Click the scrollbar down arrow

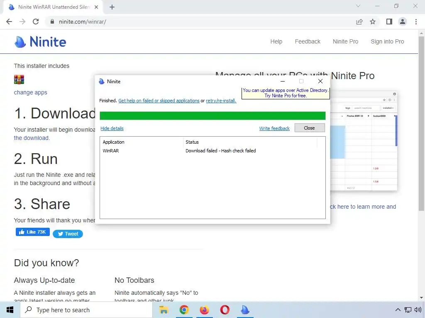[421, 298]
